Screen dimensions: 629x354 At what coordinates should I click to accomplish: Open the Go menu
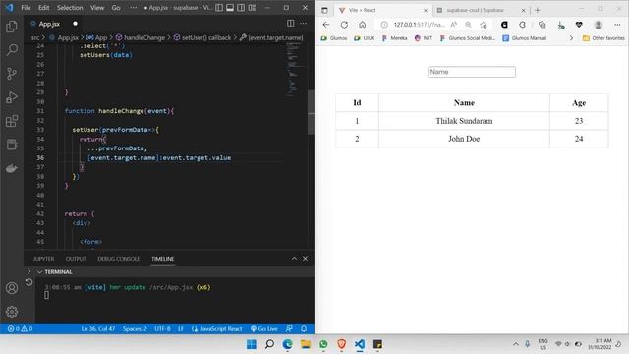(x=116, y=8)
